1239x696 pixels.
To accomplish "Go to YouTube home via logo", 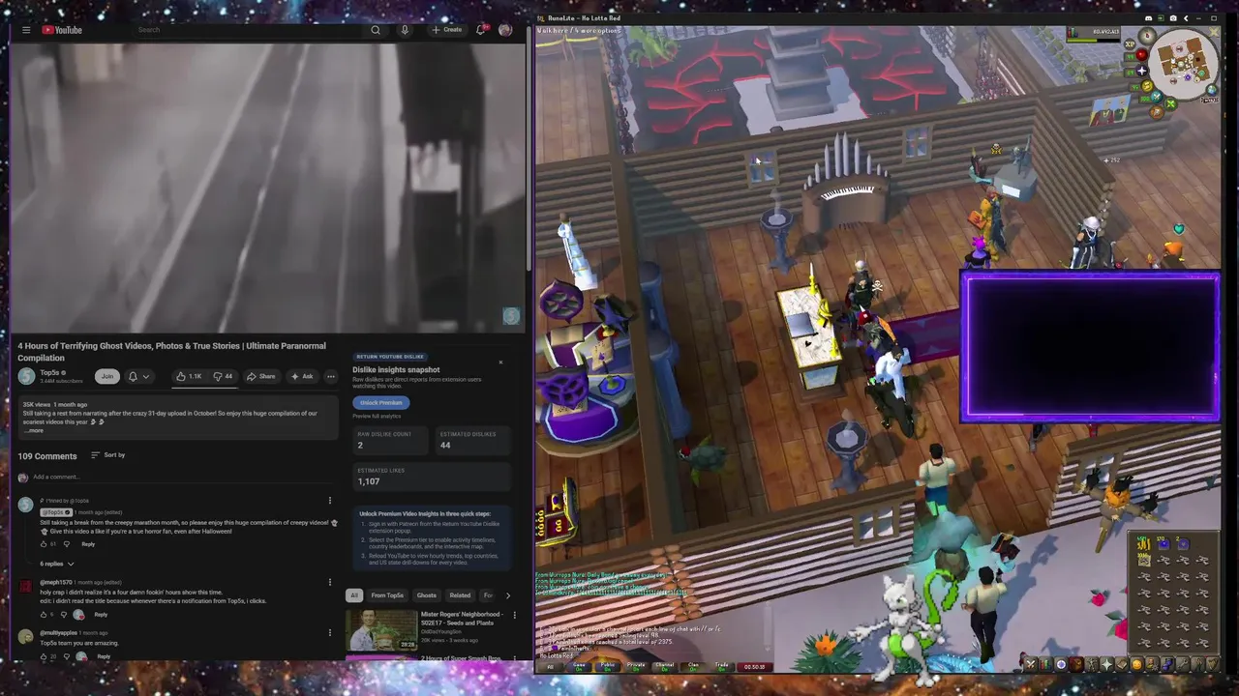I will click(x=62, y=30).
